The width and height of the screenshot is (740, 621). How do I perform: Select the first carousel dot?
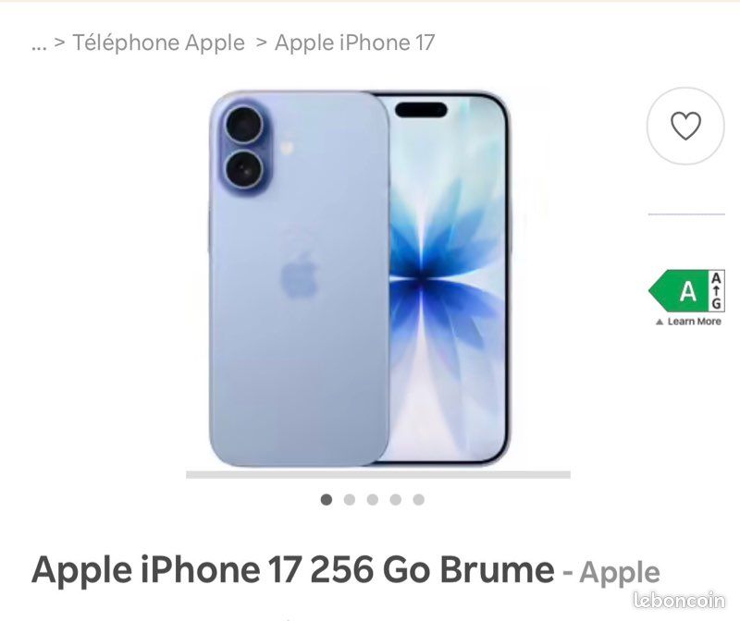pyautogui.click(x=327, y=499)
